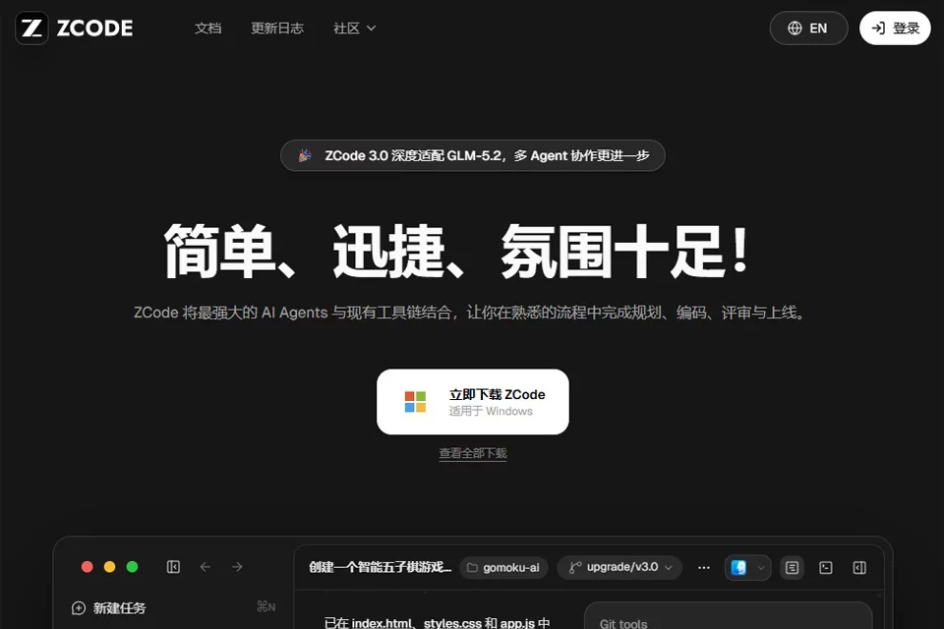The width and height of the screenshot is (944, 629).
Task: Click the ⌘N shortcut label
Action: tap(266, 606)
